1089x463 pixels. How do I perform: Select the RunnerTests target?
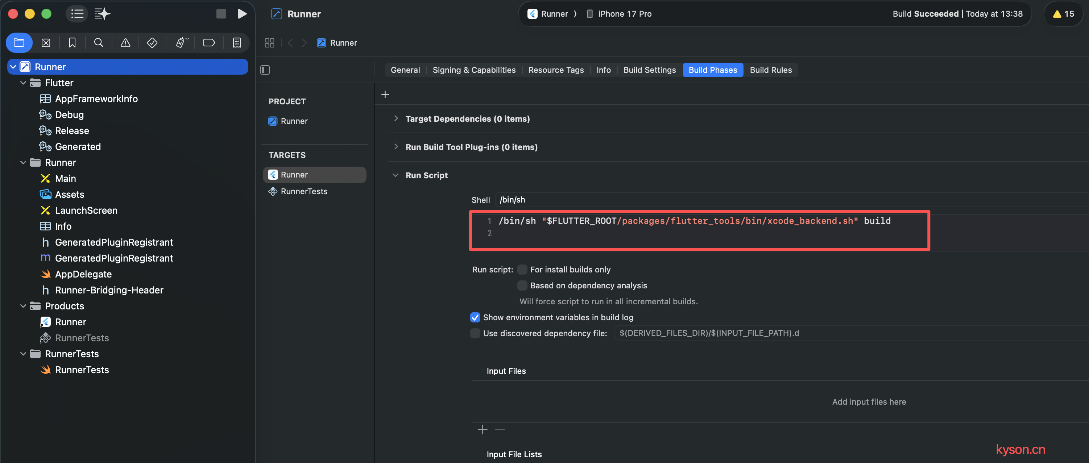coord(303,191)
